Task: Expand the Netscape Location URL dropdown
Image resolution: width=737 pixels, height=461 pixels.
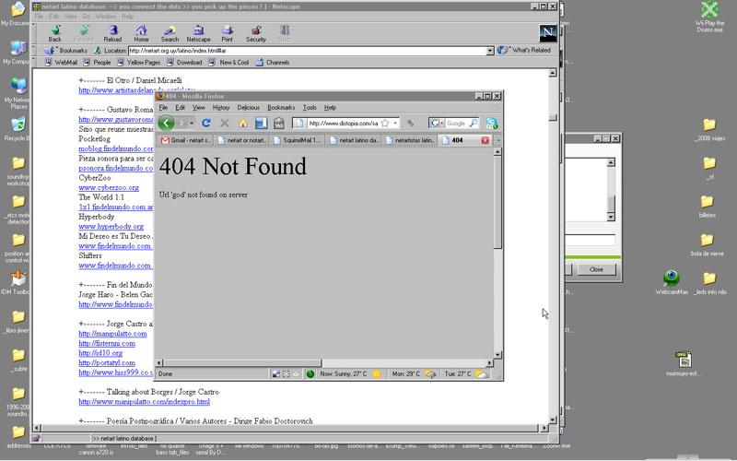Action: point(490,51)
